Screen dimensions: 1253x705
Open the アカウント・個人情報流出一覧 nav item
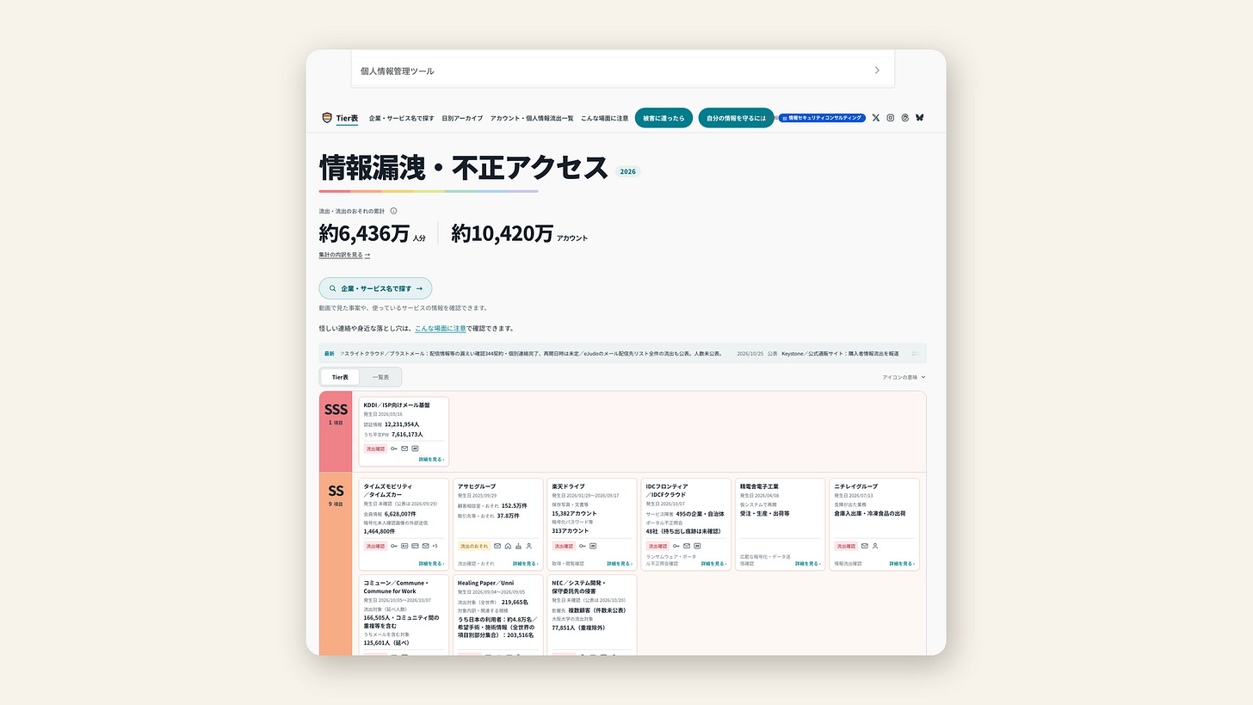(x=532, y=118)
